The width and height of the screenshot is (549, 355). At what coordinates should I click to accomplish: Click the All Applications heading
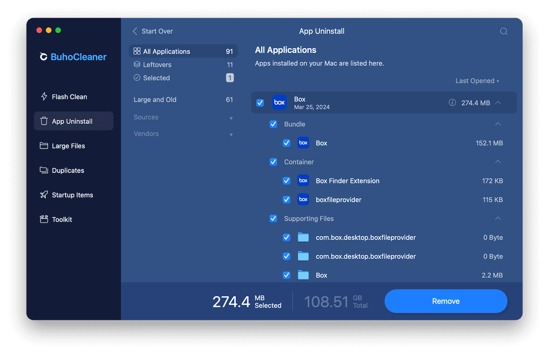[x=285, y=50]
